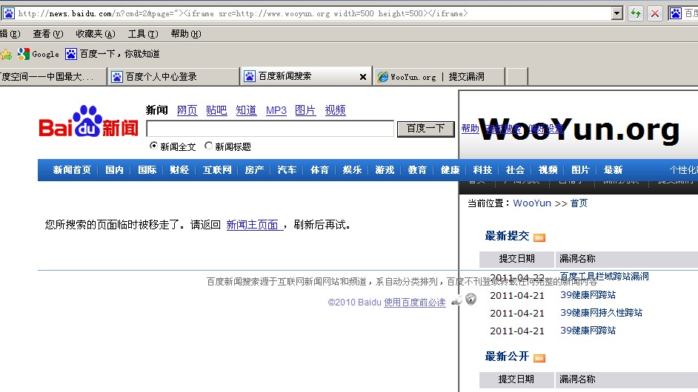Open the 百度一下，你就知道 bookmark
Viewport: 698px width, 392px height.
[x=112, y=54]
